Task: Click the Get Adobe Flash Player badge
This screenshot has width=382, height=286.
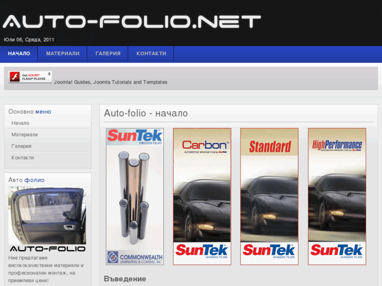Action: 30,77
